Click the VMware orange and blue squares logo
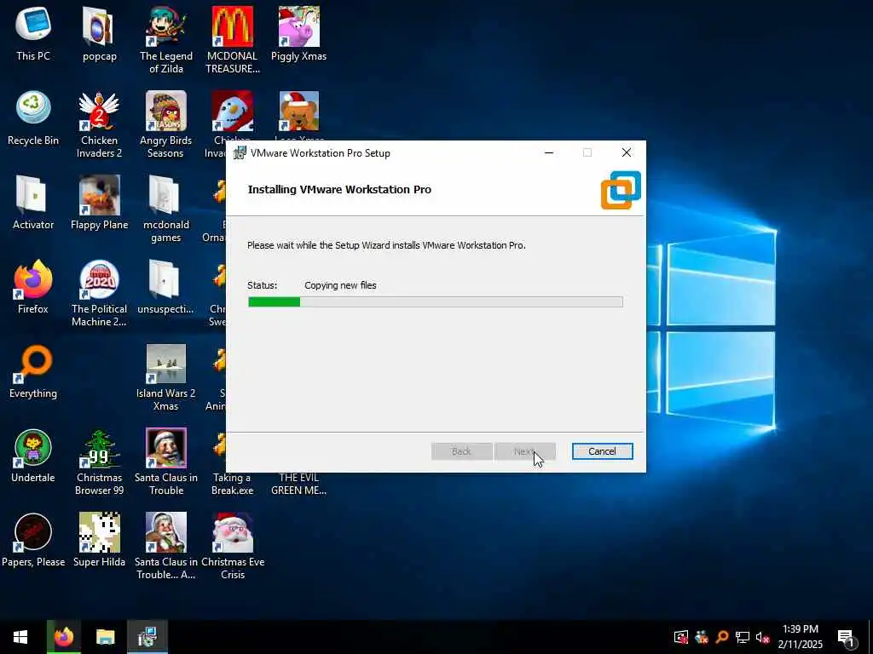The height and width of the screenshot is (654, 873). (x=621, y=190)
